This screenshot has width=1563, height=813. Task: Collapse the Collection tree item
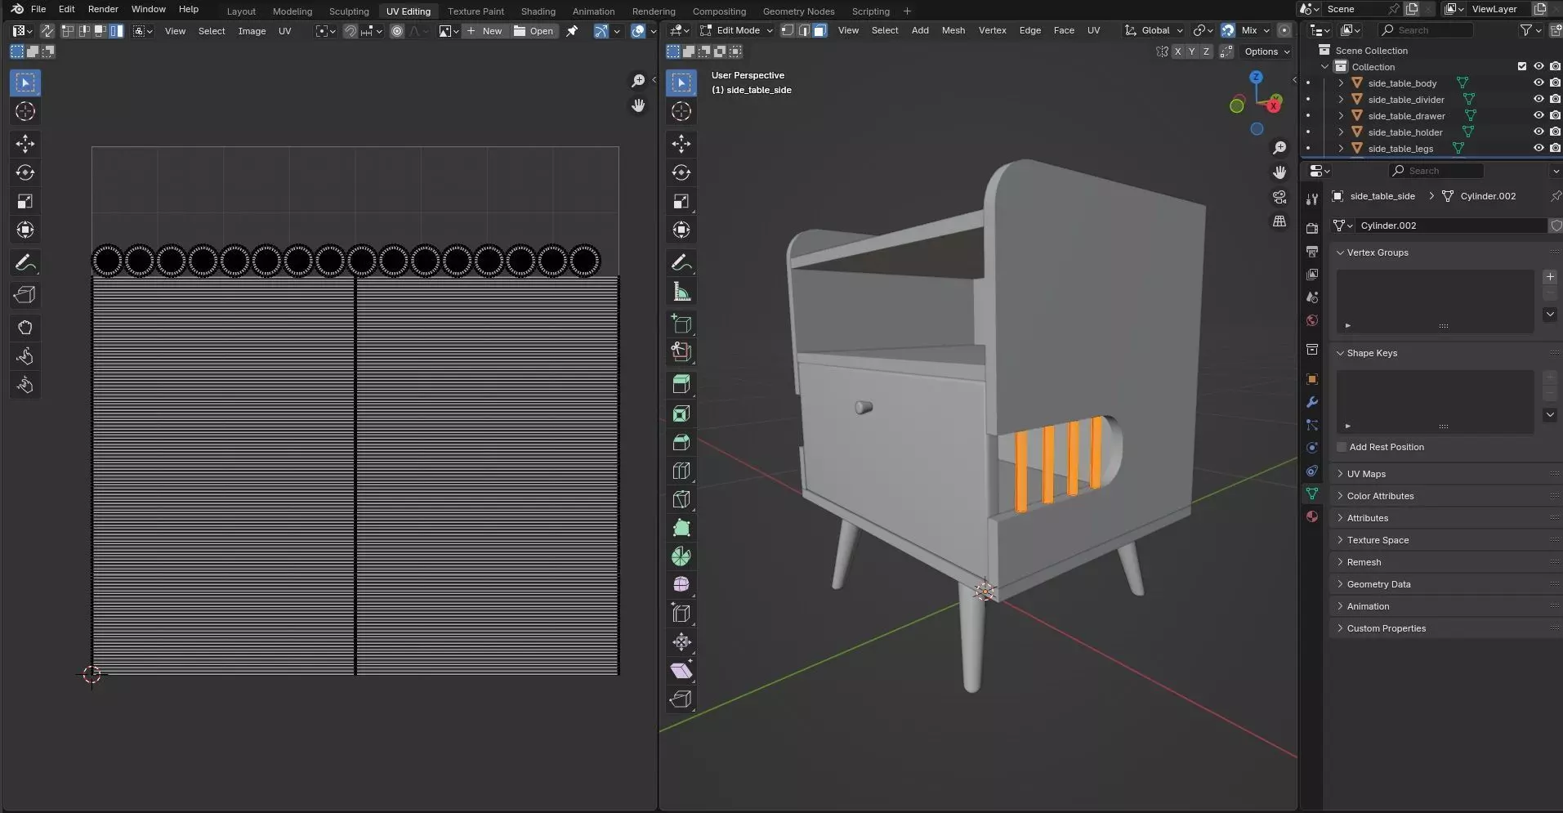click(x=1325, y=66)
